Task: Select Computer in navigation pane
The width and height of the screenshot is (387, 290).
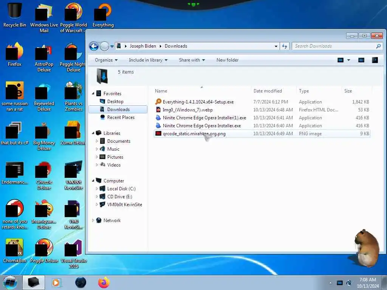Action: click(113, 181)
